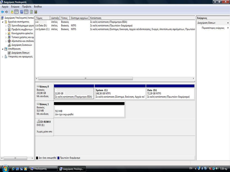Collapse the Διαχείριση δίσκων actions section
Screen dimensions: 230x172
coord(228,23)
